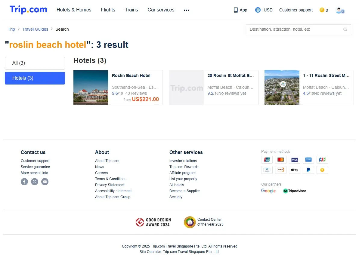Open the more services ellipsis menu
The width and height of the screenshot is (359, 277).
pos(186,10)
